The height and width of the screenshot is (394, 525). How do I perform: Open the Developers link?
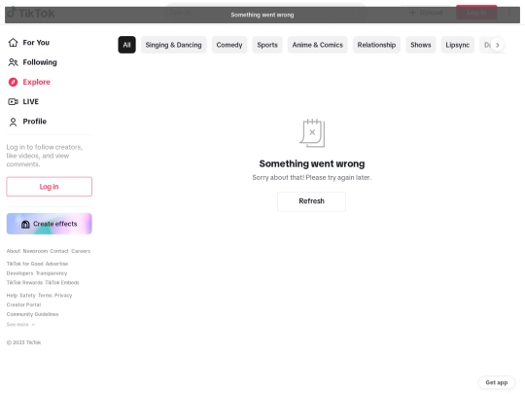(x=19, y=273)
